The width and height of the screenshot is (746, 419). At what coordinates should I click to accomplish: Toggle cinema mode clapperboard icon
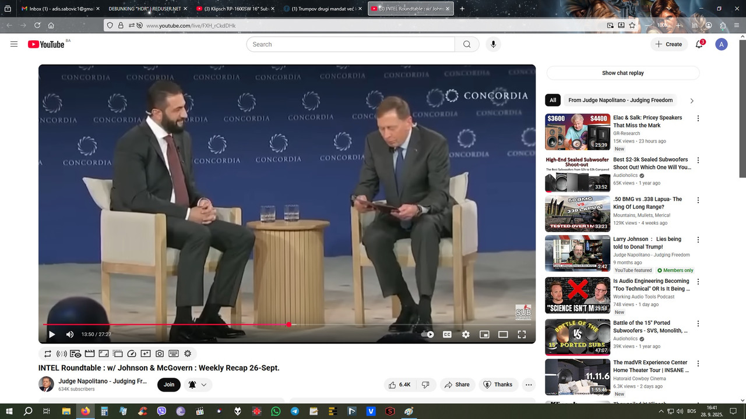pos(90,353)
